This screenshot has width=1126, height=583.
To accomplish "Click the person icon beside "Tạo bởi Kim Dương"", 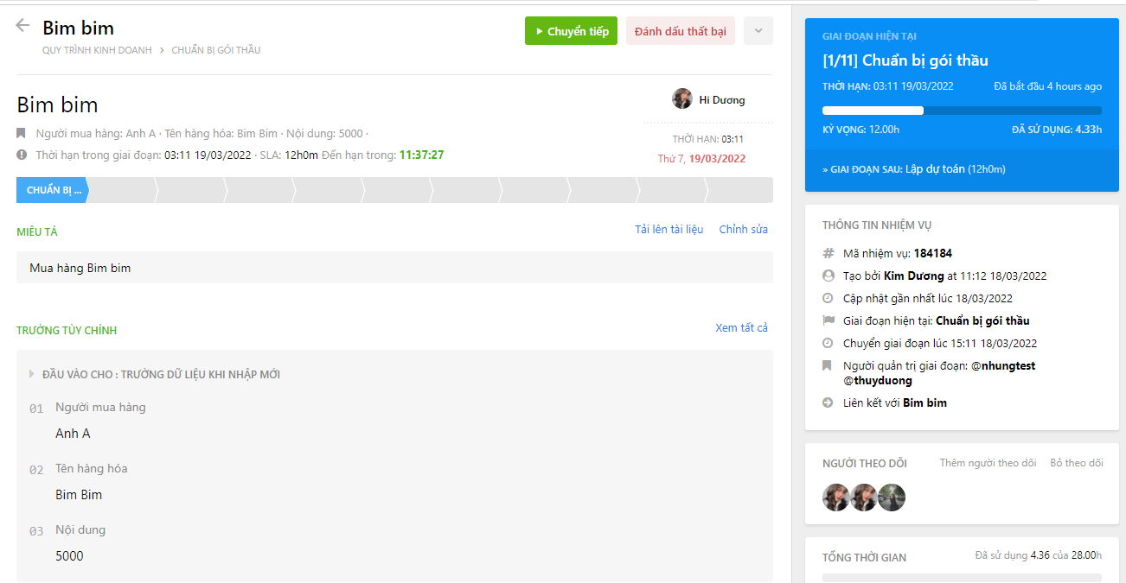I will [x=828, y=276].
